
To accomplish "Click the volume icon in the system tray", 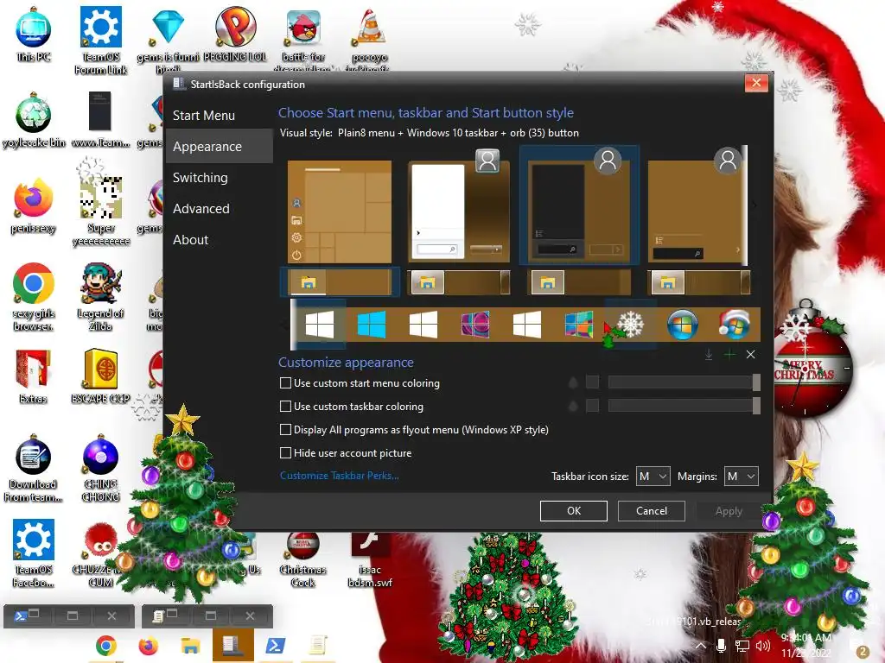I will coord(762,646).
